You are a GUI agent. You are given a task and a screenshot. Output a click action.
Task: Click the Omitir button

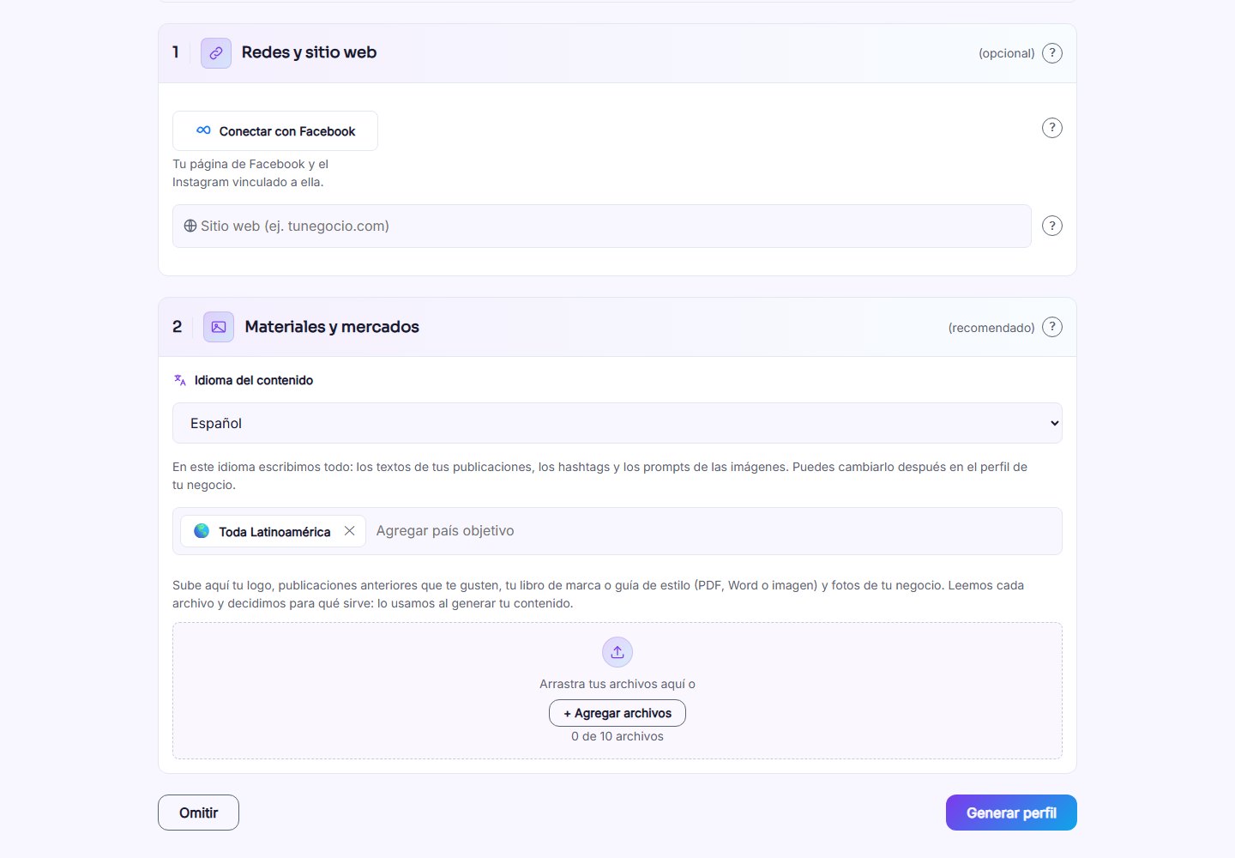pos(198,813)
